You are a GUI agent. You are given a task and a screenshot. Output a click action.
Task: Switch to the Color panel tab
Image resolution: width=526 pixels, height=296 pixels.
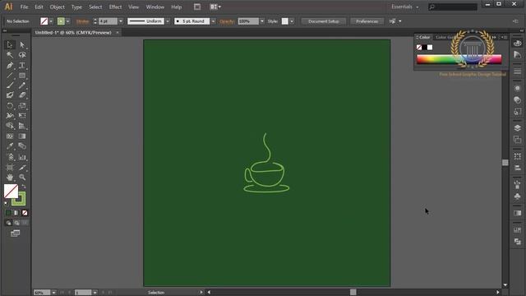pyautogui.click(x=424, y=37)
